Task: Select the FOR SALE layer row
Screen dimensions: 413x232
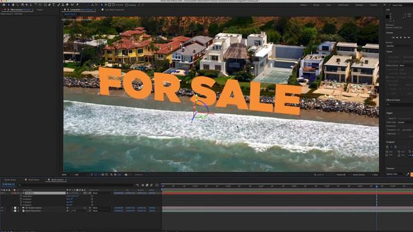Action: pyautogui.click(x=45, y=193)
